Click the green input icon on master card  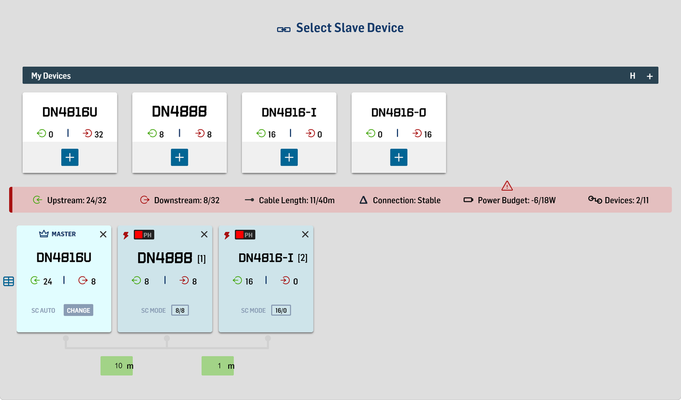coord(35,280)
